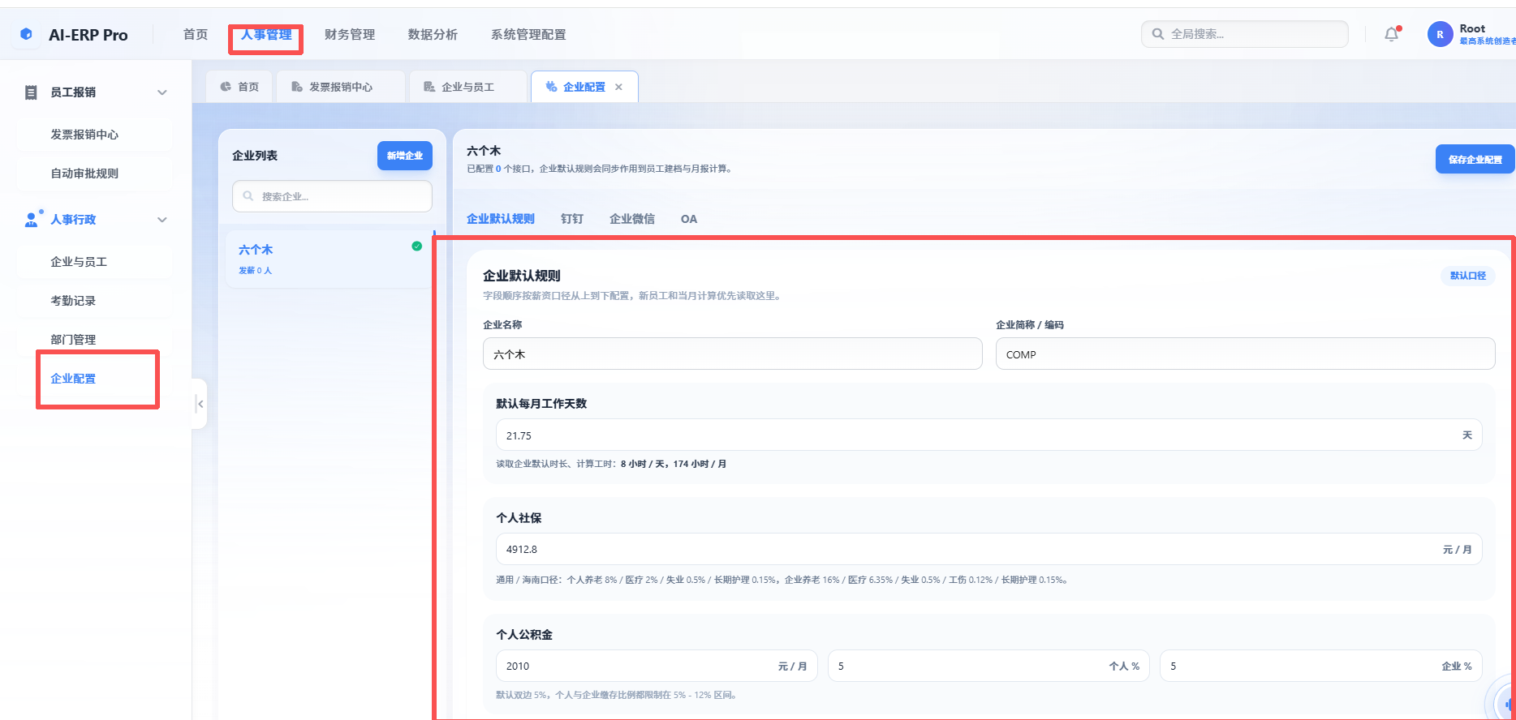Click the 六个木 heading above config
Screen dimensions: 1516x720
[x=484, y=151]
